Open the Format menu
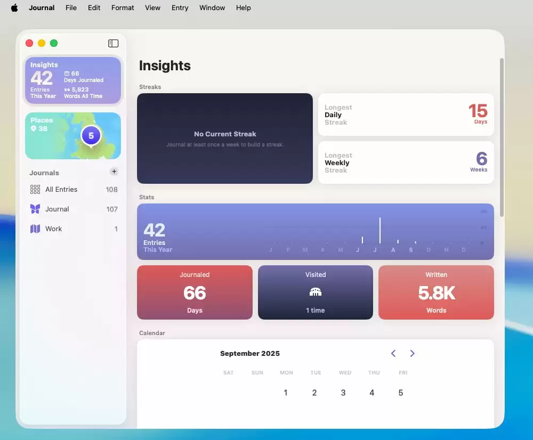This screenshot has width=533, height=440. 123,8
